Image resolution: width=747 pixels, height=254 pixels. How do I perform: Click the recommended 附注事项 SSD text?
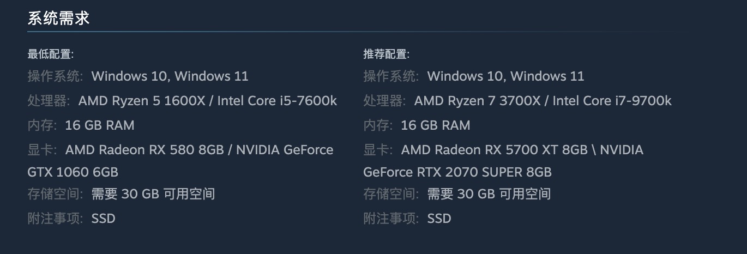click(x=439, y=219)
